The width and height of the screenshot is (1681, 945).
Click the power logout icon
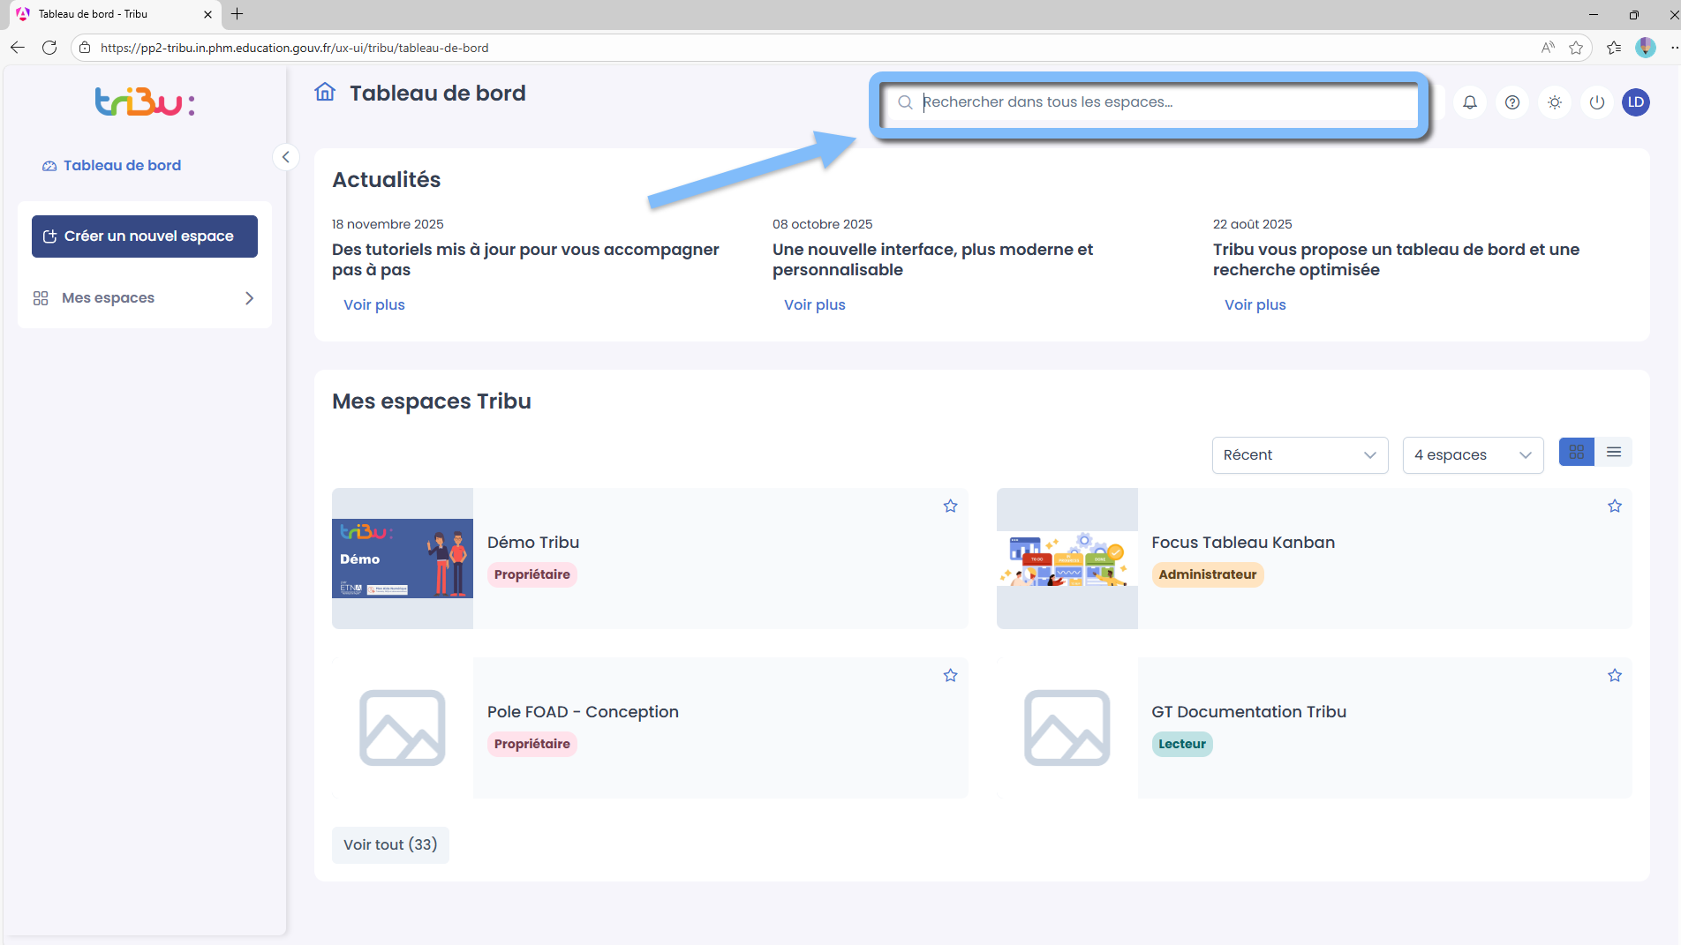click(1597, 102)
